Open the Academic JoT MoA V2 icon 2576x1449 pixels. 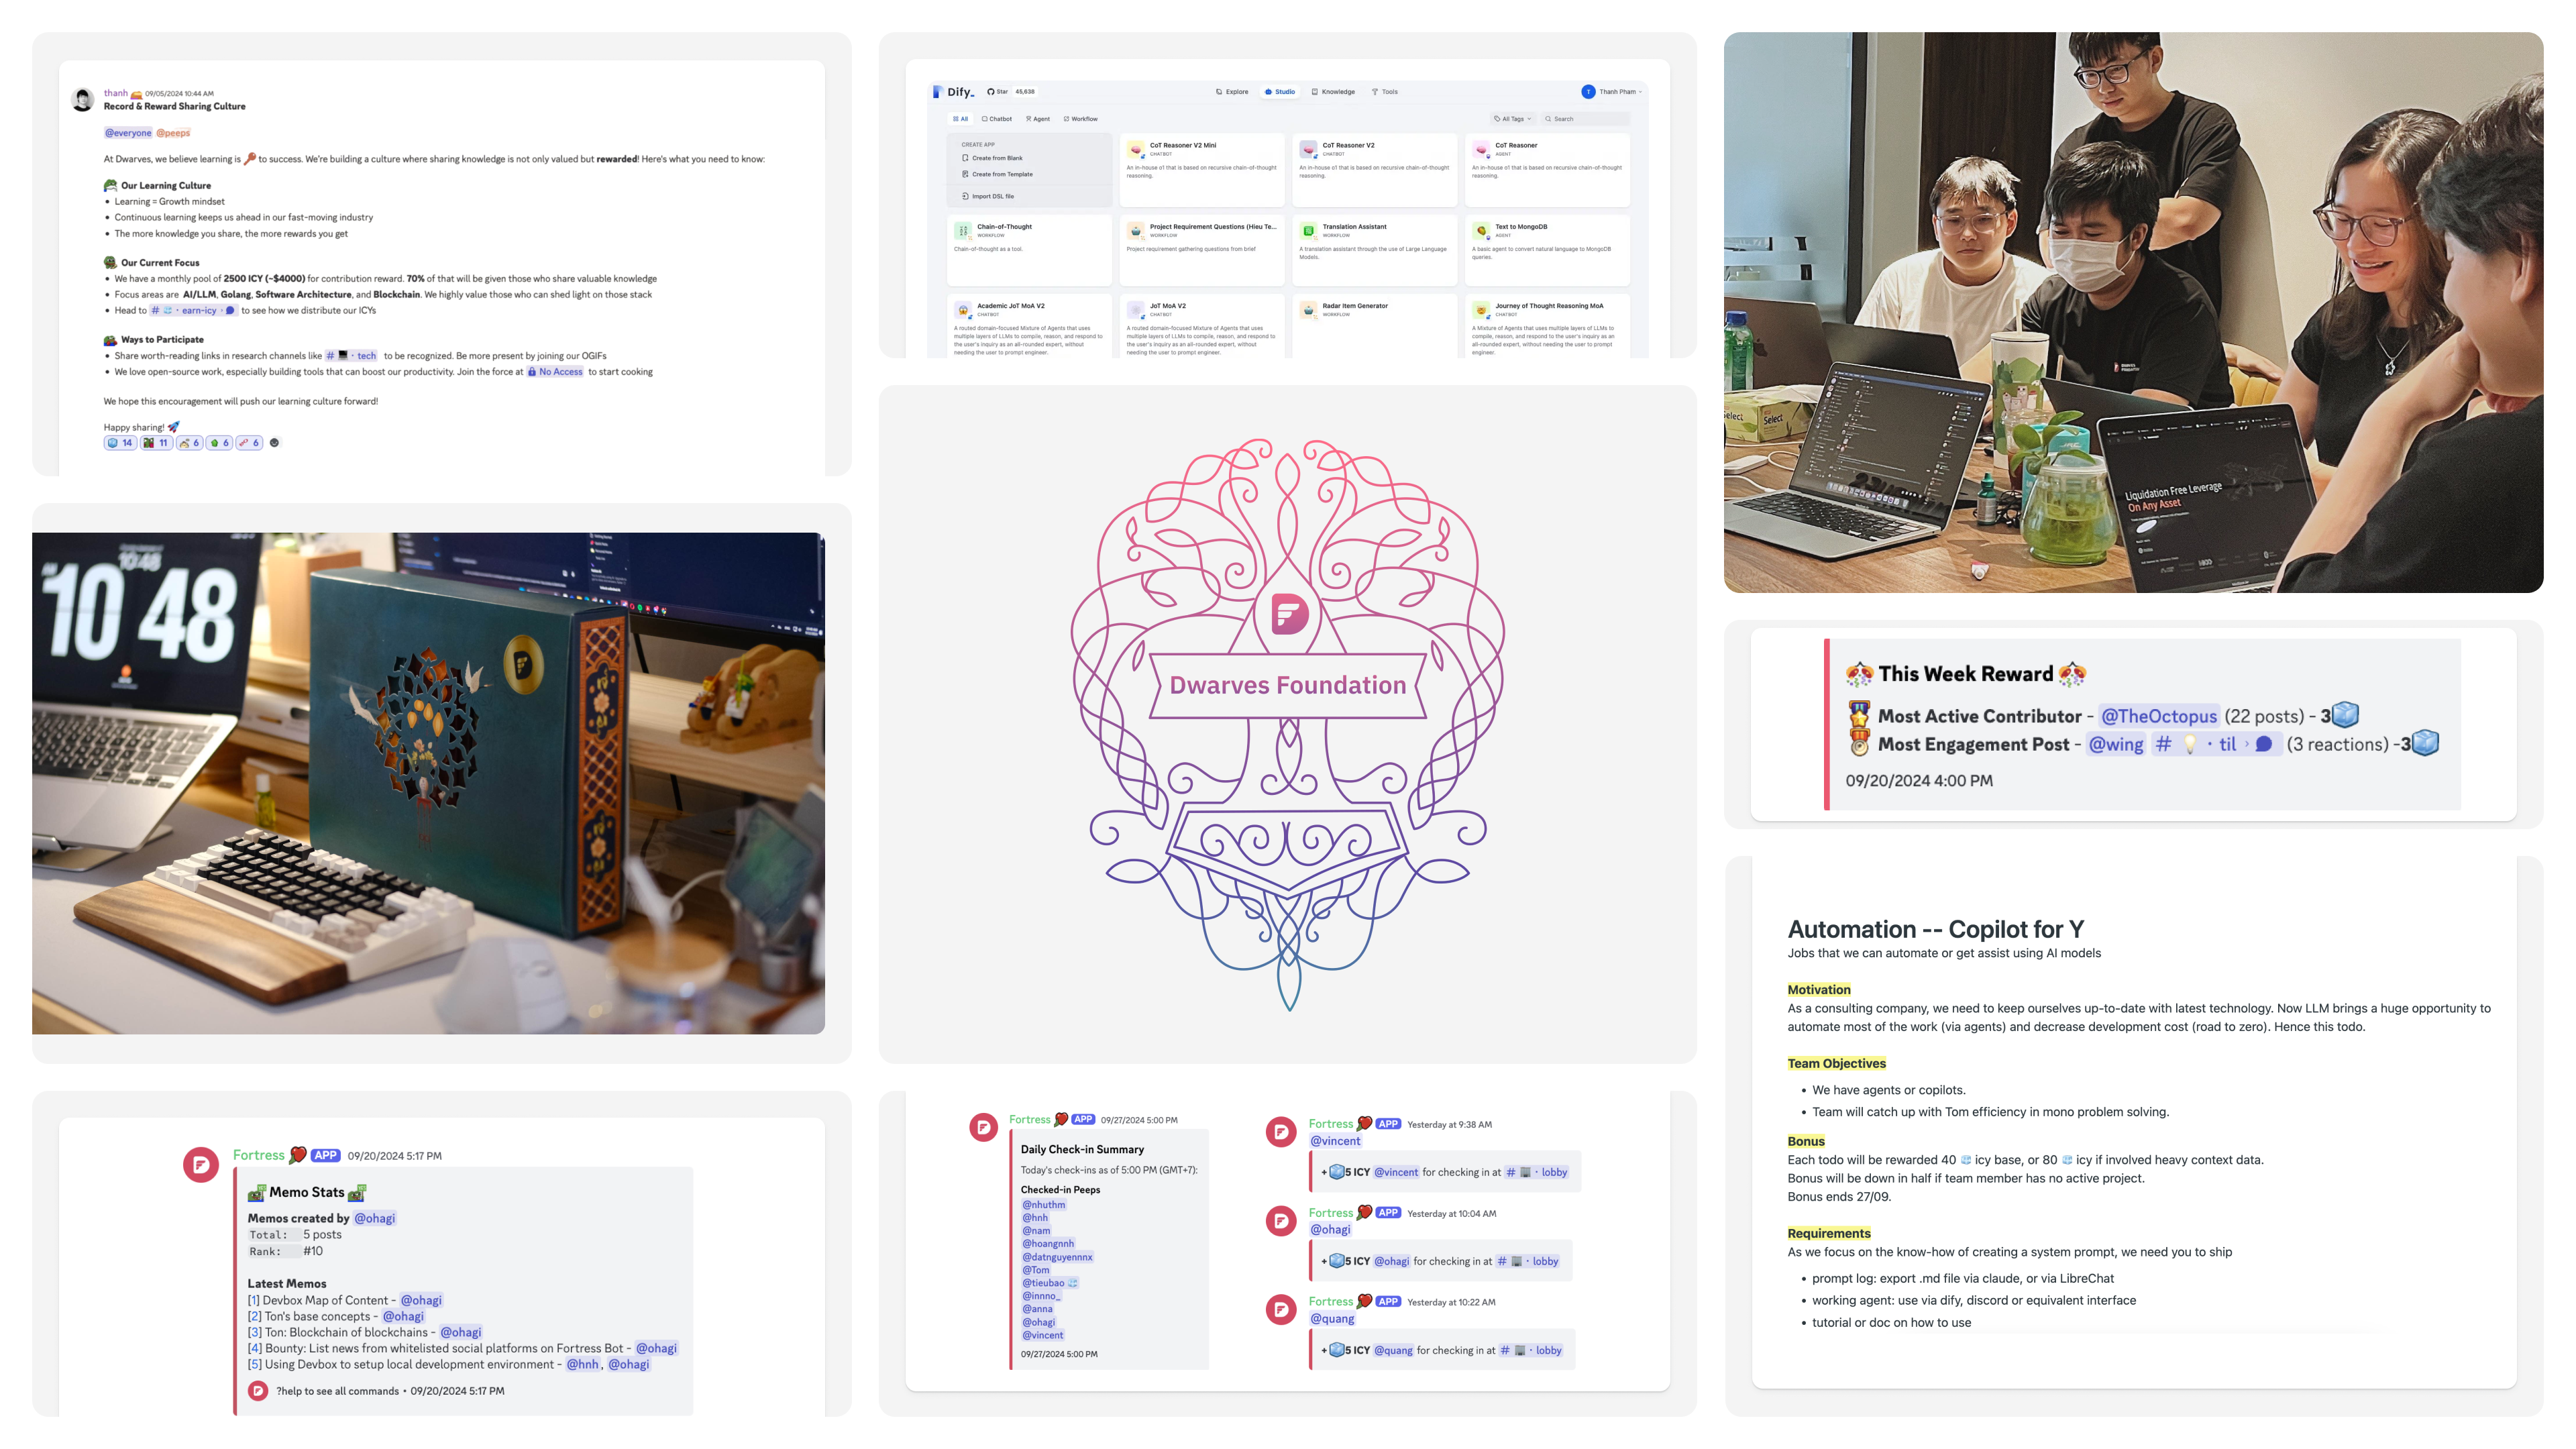pos(963,310)
